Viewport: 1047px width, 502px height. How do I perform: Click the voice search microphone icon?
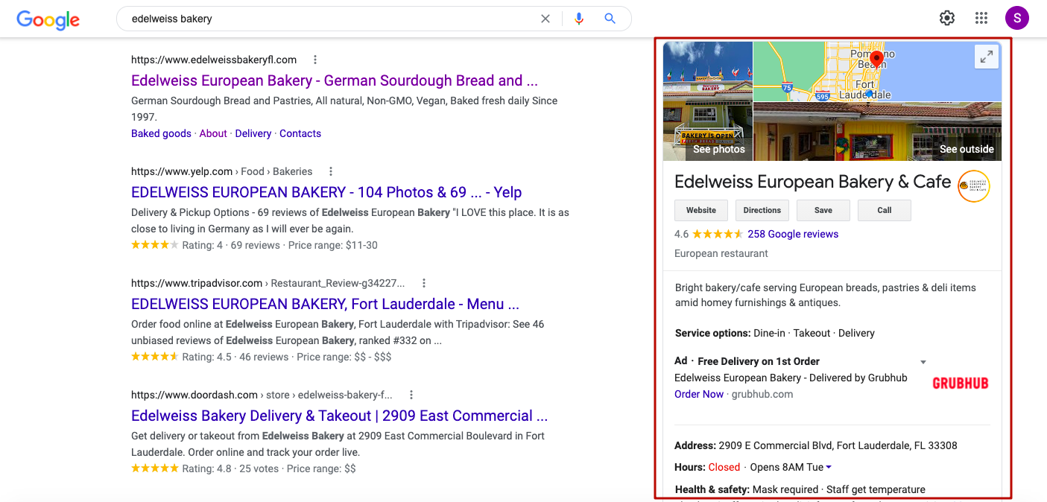coord(579,19)
